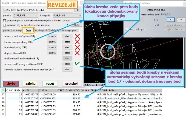This screenshot has width=186, height=118.
Task: Click red X status beside doplnění bodů
Action: pyautogui.click(x=77, y=53)
